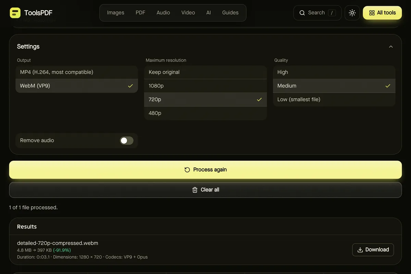Click the ToolsPDF logo icon
Image resolution: width=411 pixels, height=274 pixels.
(15, 13)
